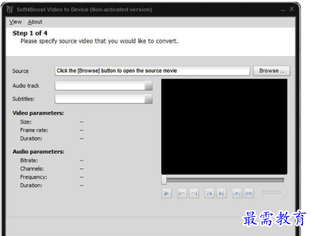Viewport: 311px width, 236px height.
Task: Click the 'Video parameters:' label
Action: (x=38, y=113)
